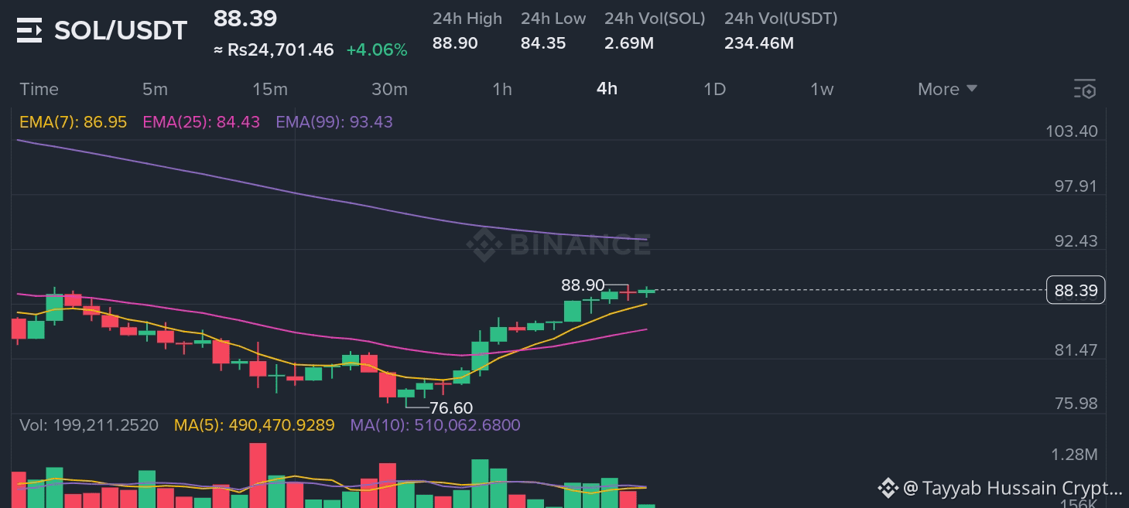
Task: Click the 76.60 low marker on chart
Action: click(x=450, y=407)
